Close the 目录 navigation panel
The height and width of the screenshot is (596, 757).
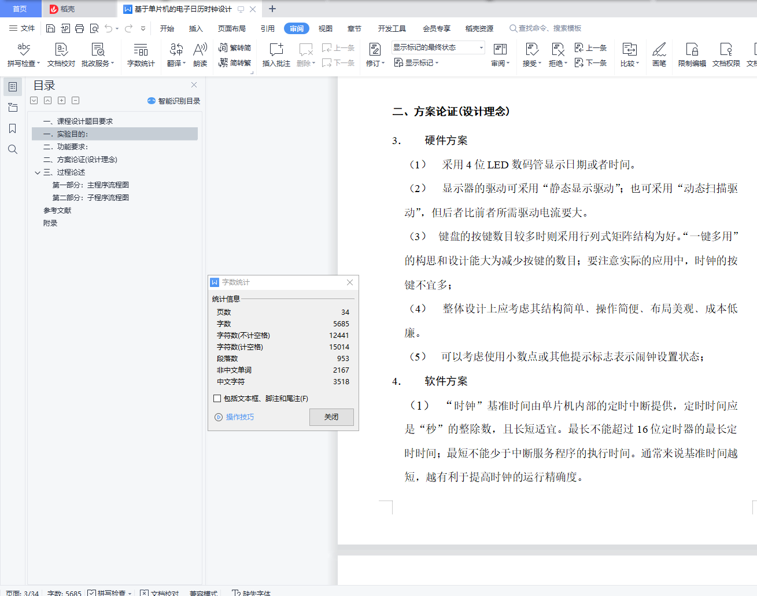(194, 85)
